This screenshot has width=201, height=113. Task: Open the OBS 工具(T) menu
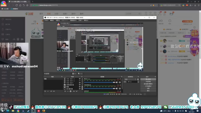[80, 20]
